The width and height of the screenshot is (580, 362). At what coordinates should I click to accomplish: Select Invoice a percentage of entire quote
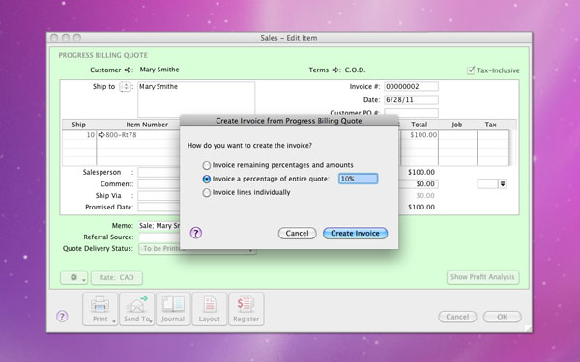(207, 179)
